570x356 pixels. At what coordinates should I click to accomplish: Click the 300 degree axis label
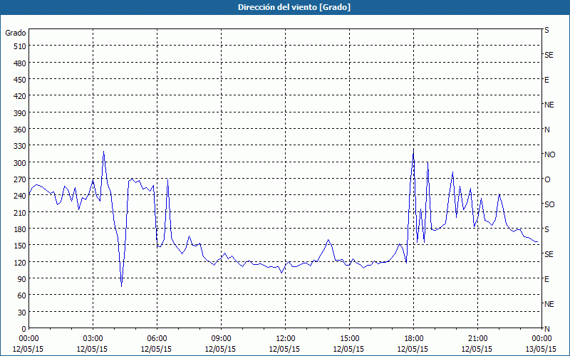click(20, 163)
